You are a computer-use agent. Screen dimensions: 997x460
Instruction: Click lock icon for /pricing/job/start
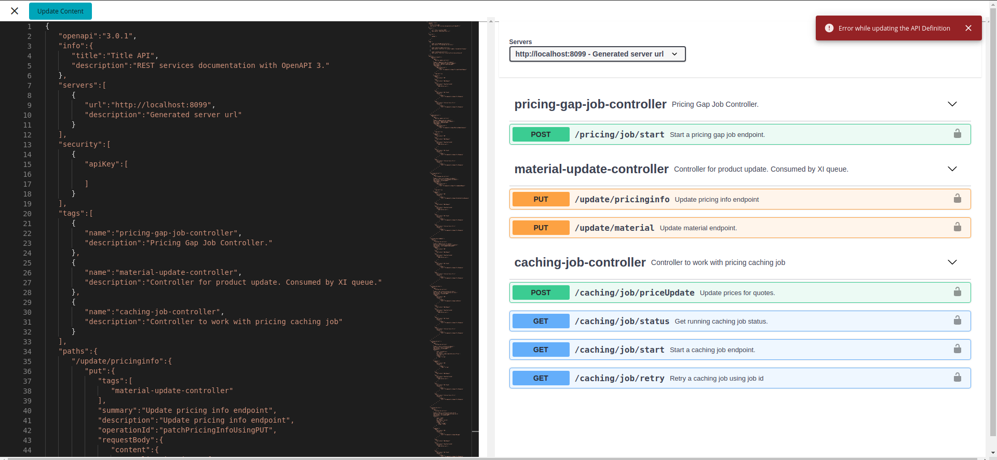coord(958,134)
